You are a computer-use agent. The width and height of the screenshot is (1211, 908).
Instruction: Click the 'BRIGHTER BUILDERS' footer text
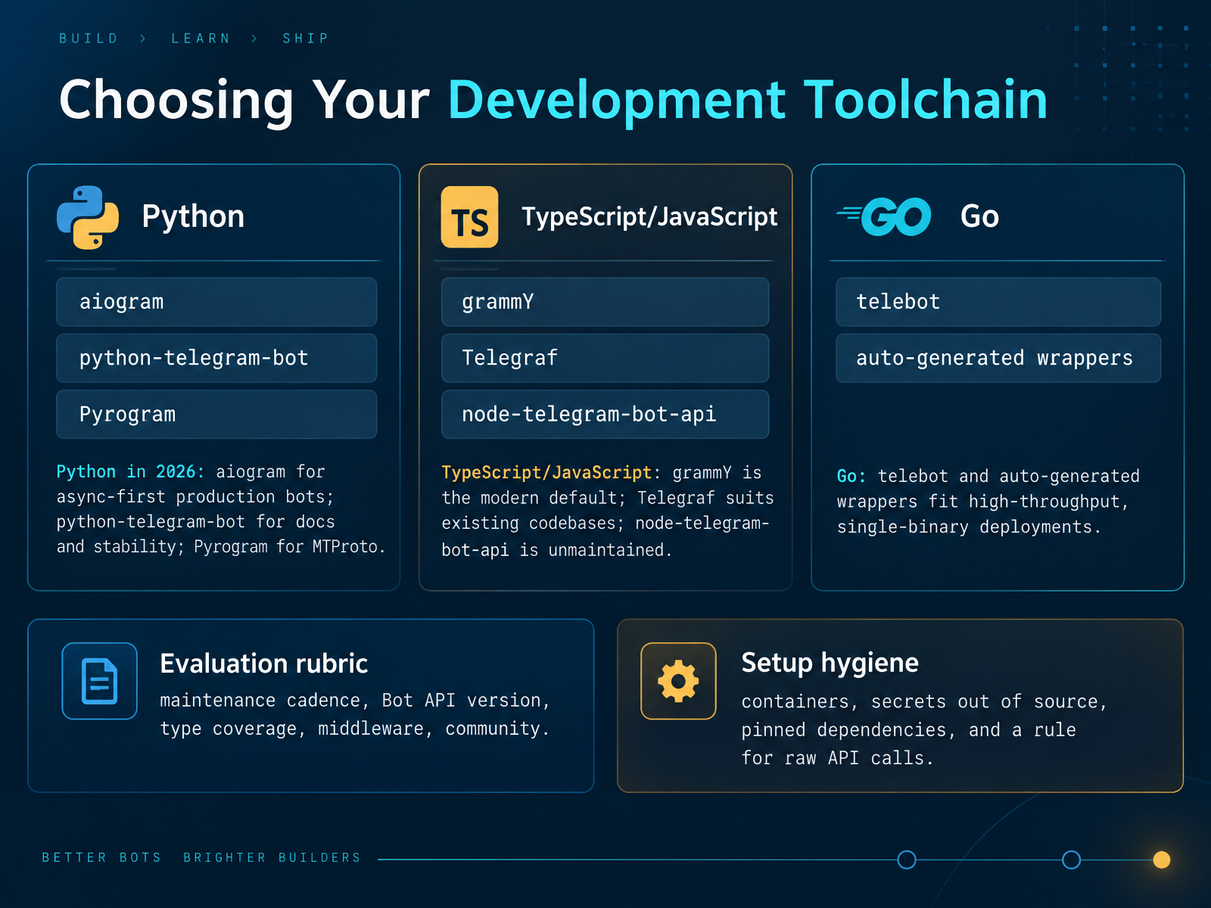(272, 857)
